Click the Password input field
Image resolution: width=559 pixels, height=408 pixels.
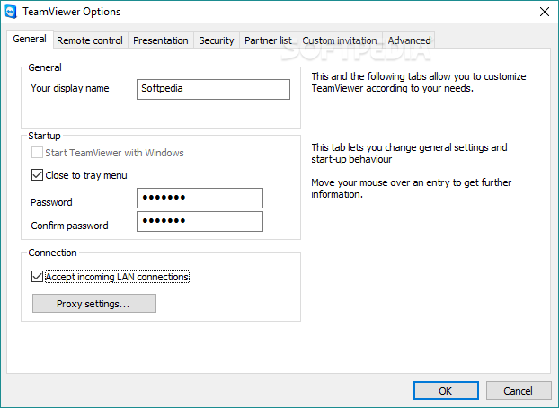point(200,198)
